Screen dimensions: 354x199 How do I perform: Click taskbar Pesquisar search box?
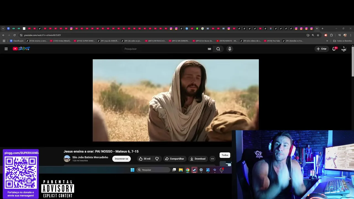tap(153, 170)
